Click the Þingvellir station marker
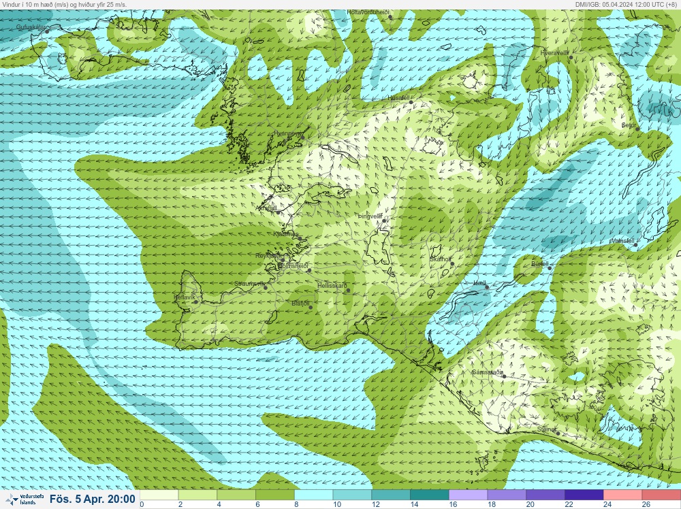The image size is (681, 509). point(384,221)
